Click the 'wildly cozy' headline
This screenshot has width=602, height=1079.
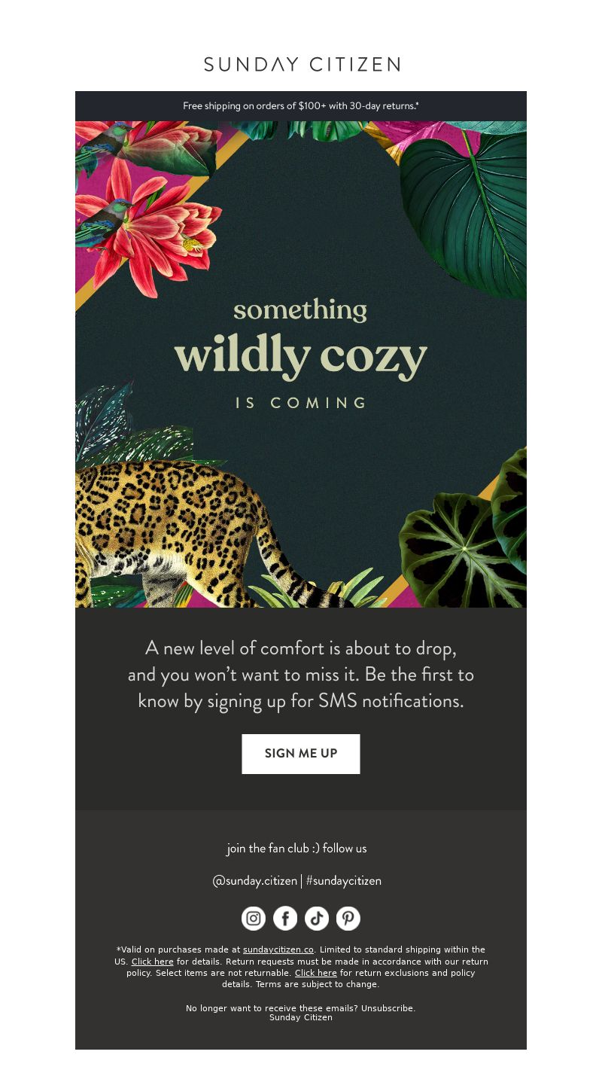coord(301,357)
